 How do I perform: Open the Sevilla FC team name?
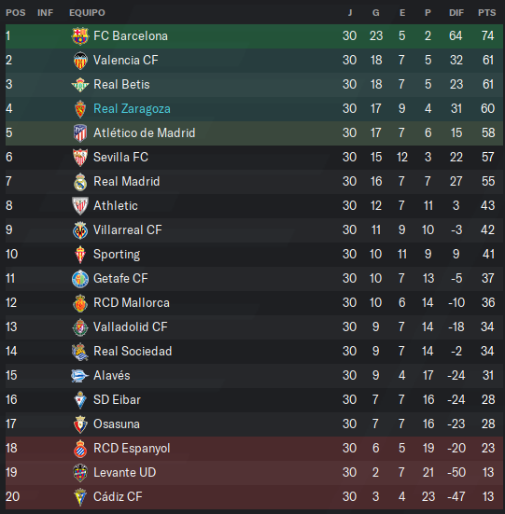click(120, 157)
